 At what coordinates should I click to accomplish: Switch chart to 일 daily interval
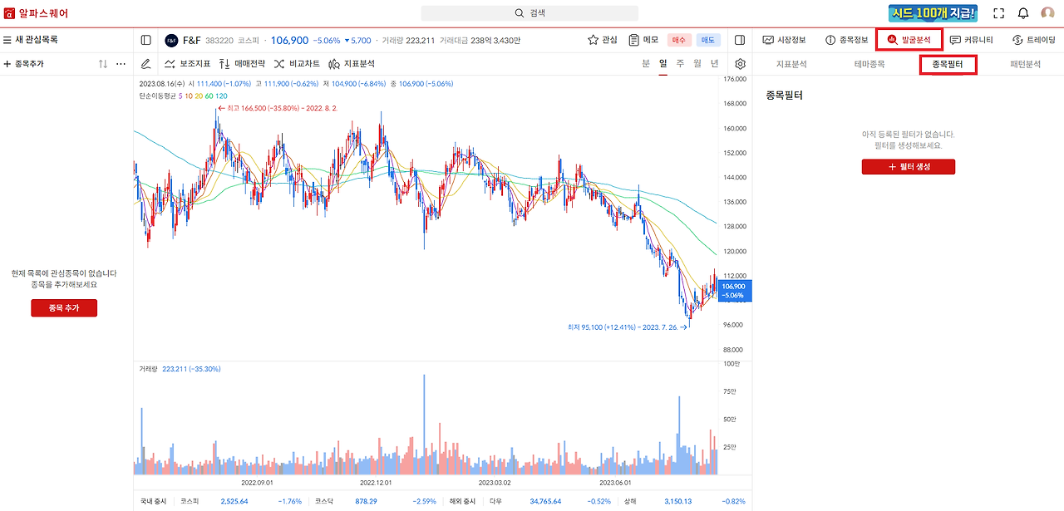(x=663, y=64)
